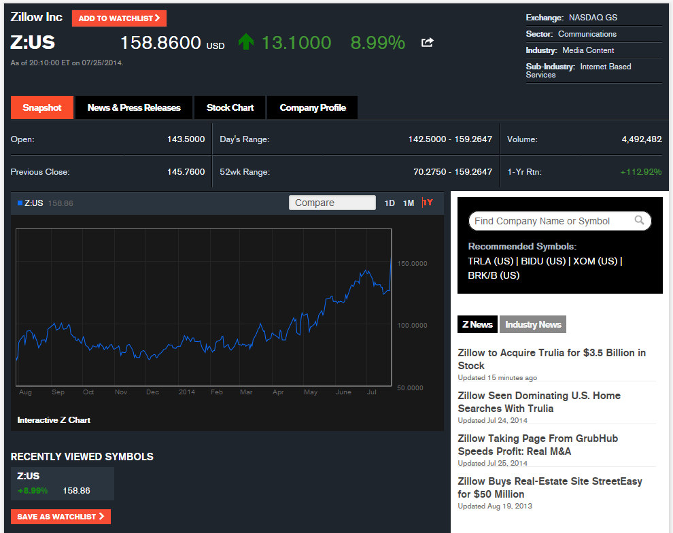Screen dimensions: 673x533
Task: Focus the Find Company Name or Symbol field
Action: 560,221
